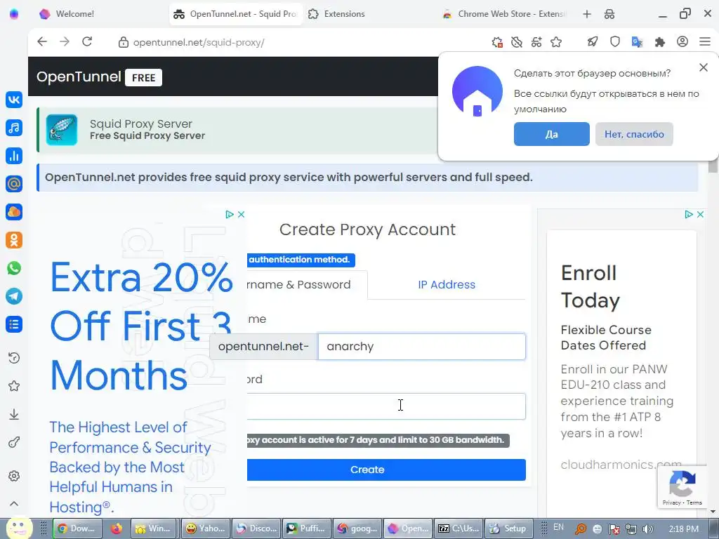Click AdChoices icon on left ad

(x=230, y=214)
